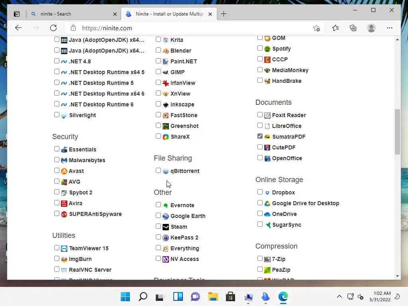
Task: Click the 7-Zip icon
Action: [x=267, y=259]
